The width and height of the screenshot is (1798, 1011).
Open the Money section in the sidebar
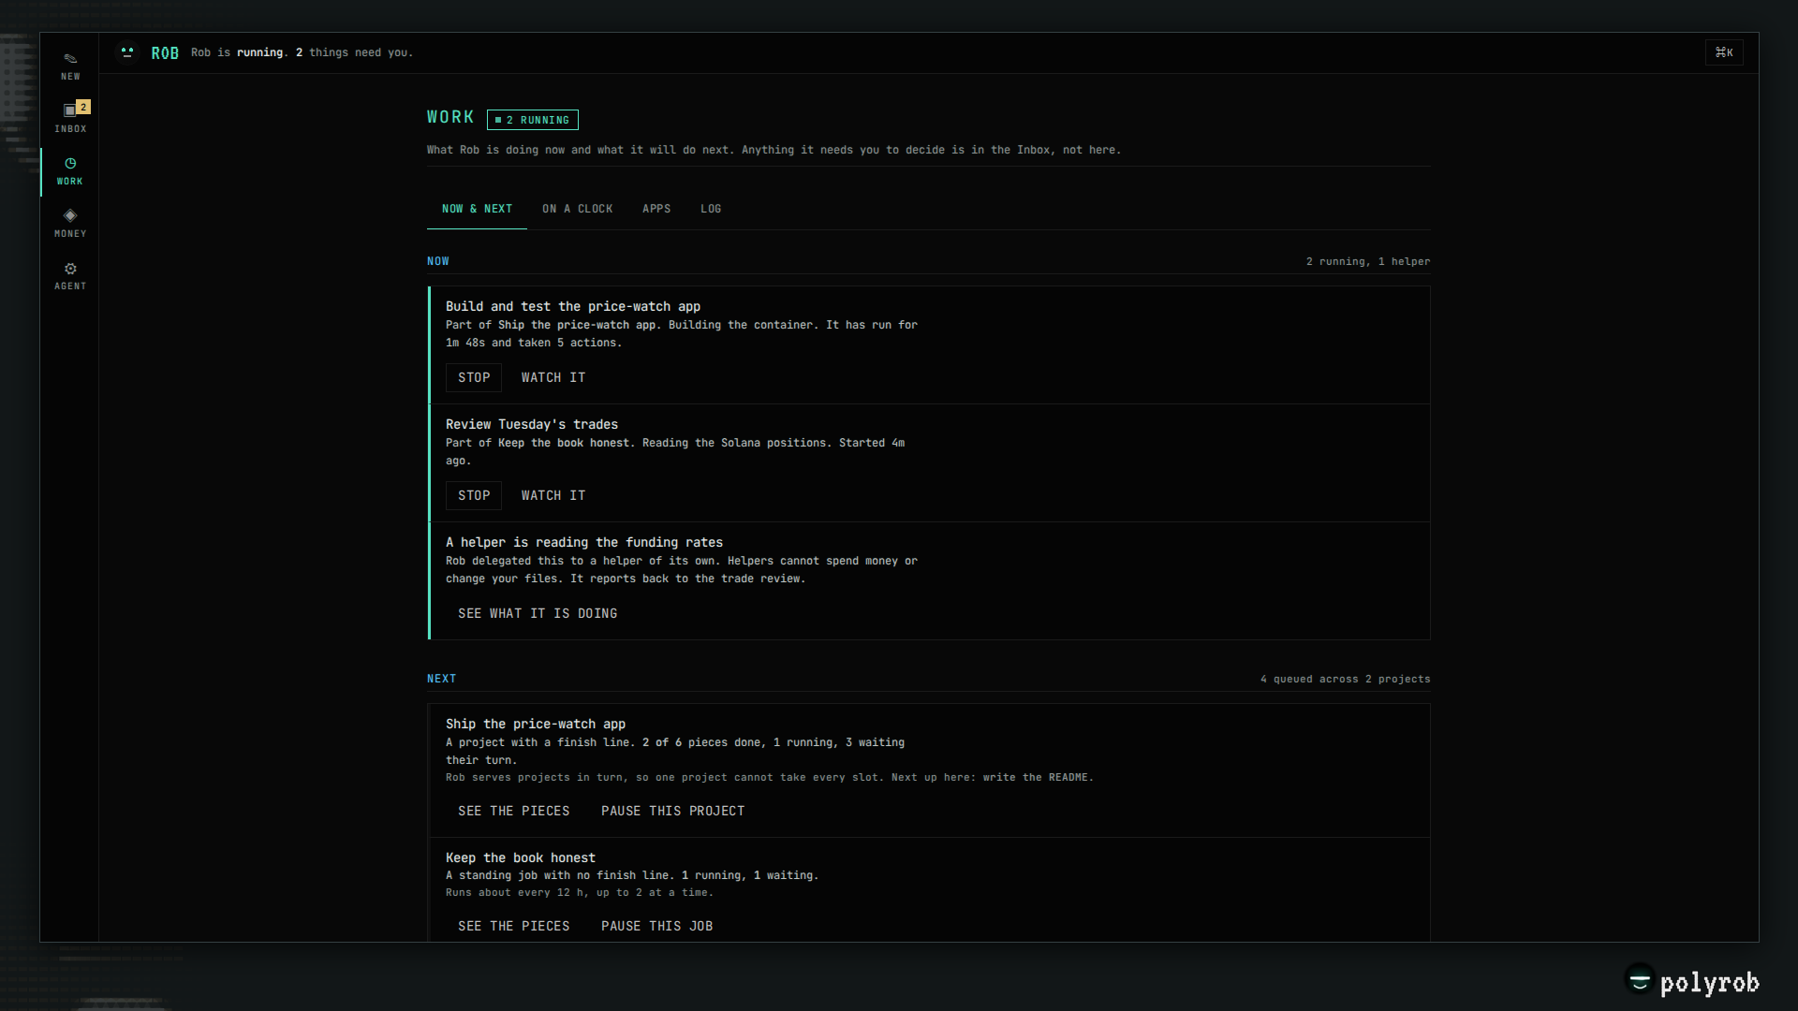pos(70,224)
